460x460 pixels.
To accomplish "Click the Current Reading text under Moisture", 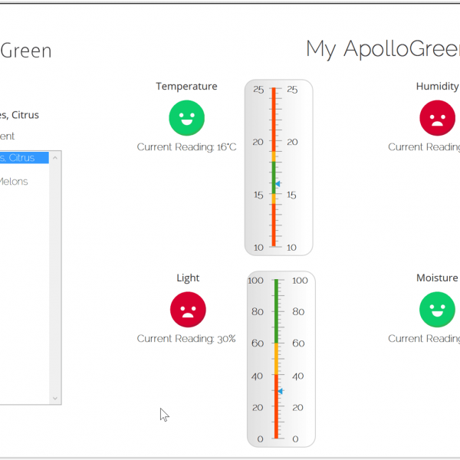I will pyautogui.click(x=424, y=339).
